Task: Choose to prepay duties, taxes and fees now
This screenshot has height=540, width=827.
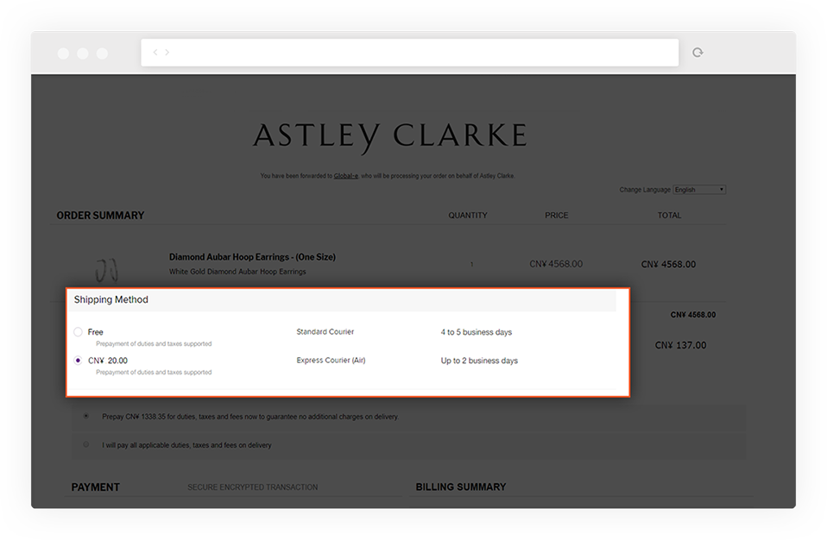Action: (86, 416)
